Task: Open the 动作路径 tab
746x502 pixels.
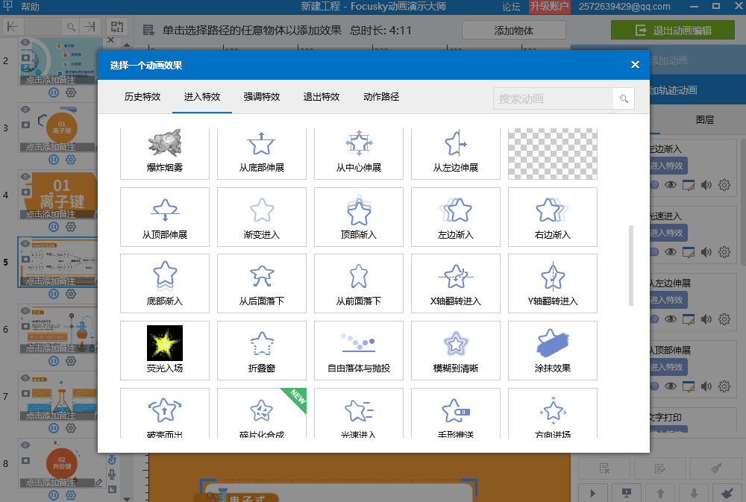Action: [381, 97]
